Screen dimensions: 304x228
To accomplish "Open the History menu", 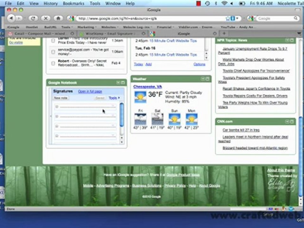I will [51, 3].
